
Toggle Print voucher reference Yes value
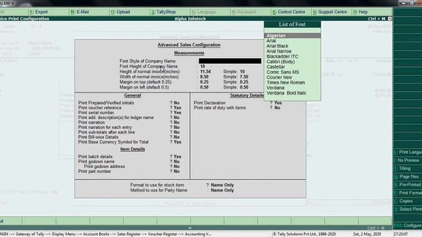(x=177, y=108)
